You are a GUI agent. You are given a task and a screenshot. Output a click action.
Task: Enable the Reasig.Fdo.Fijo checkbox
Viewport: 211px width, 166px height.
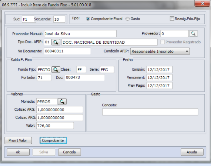(x=172, y=19)
